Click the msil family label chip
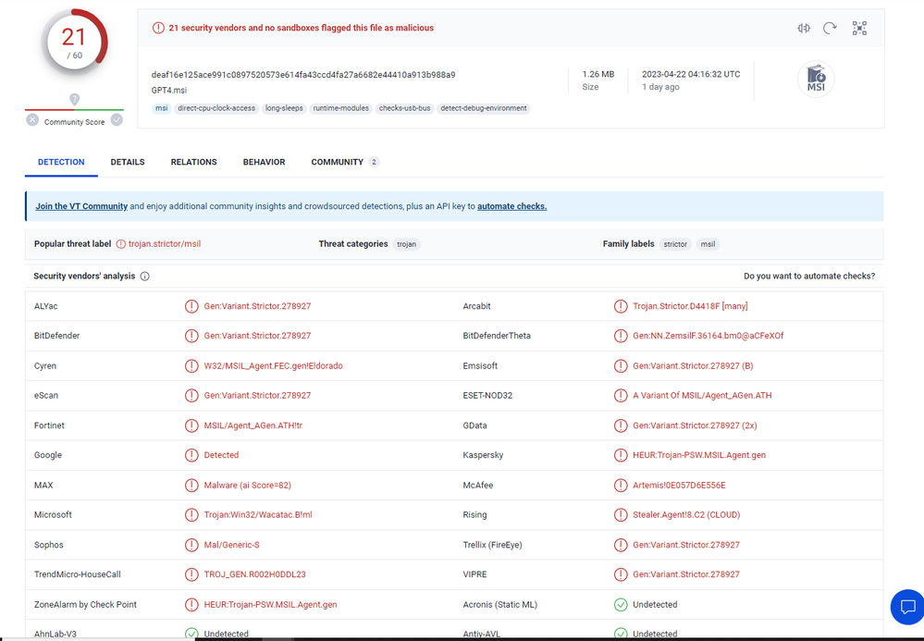Screen dimensions: 924x641 click(708, 244)
